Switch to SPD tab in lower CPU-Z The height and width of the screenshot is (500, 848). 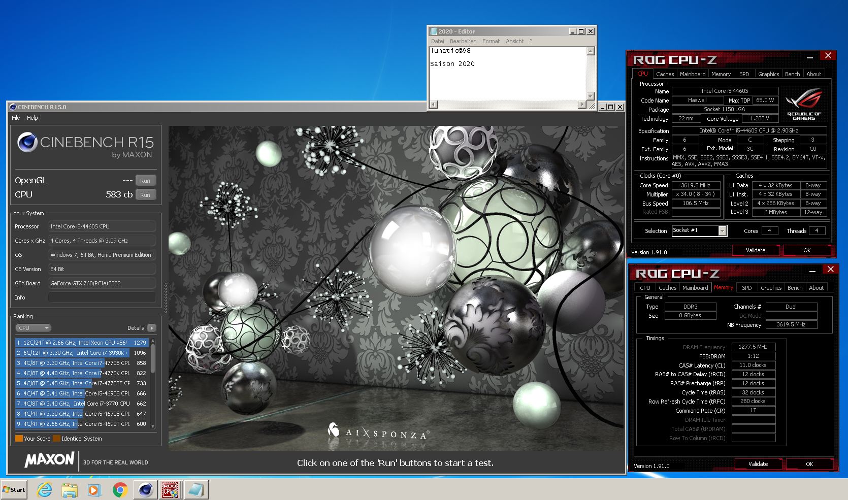(x=747, y=288)
